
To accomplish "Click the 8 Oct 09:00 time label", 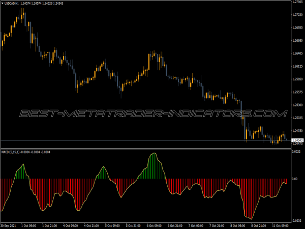I will (238, 225).
